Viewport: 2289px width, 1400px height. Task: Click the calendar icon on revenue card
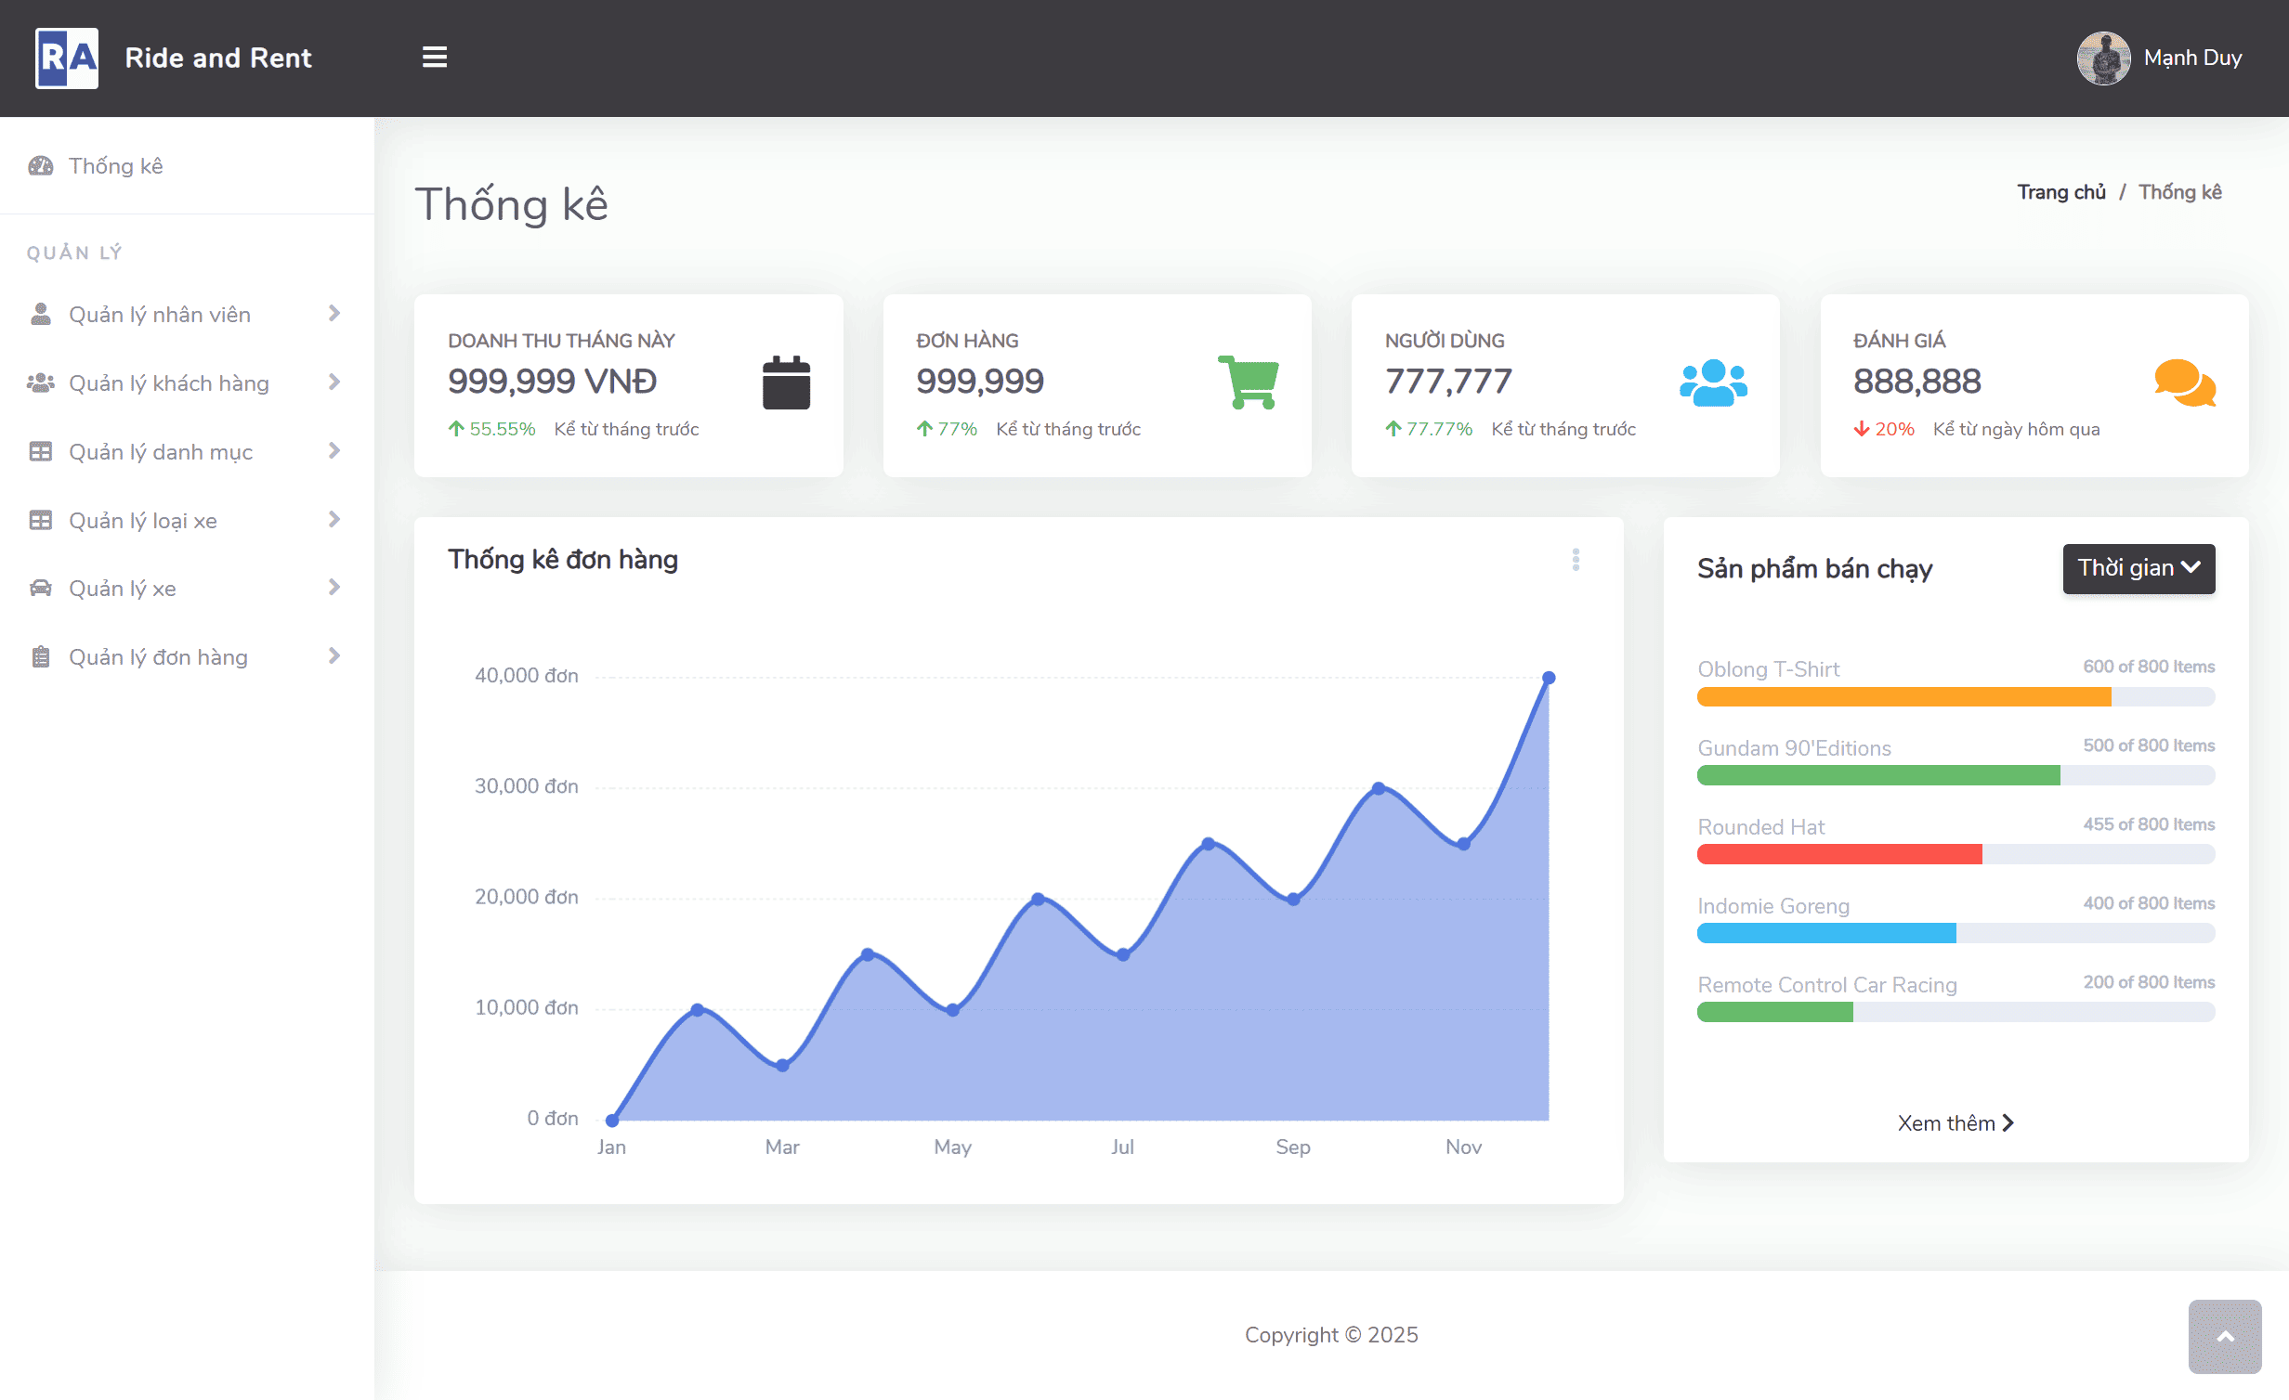(786, 382)
